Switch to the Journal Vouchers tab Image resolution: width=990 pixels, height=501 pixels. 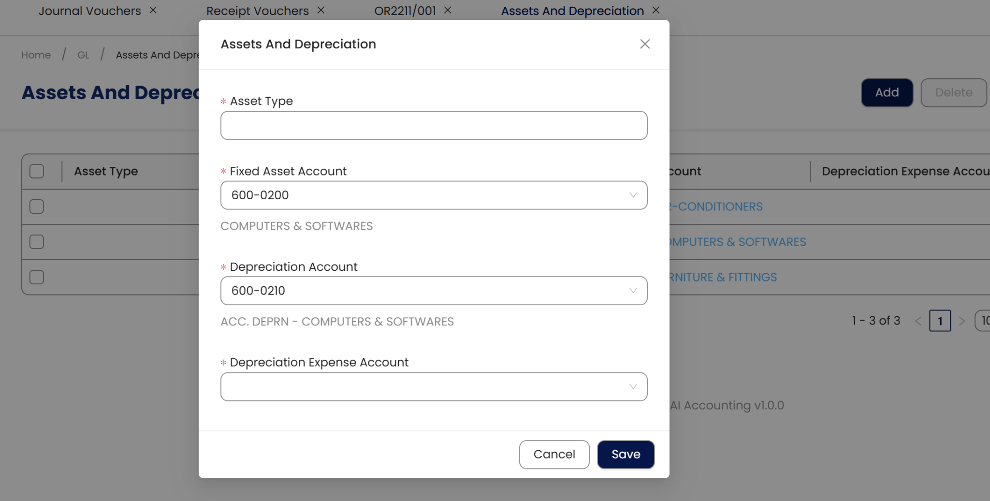[x=89, y=11]
